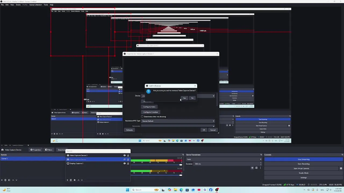
Task: Move the selected source up with the Sources arrow
Action: [78, 180]
